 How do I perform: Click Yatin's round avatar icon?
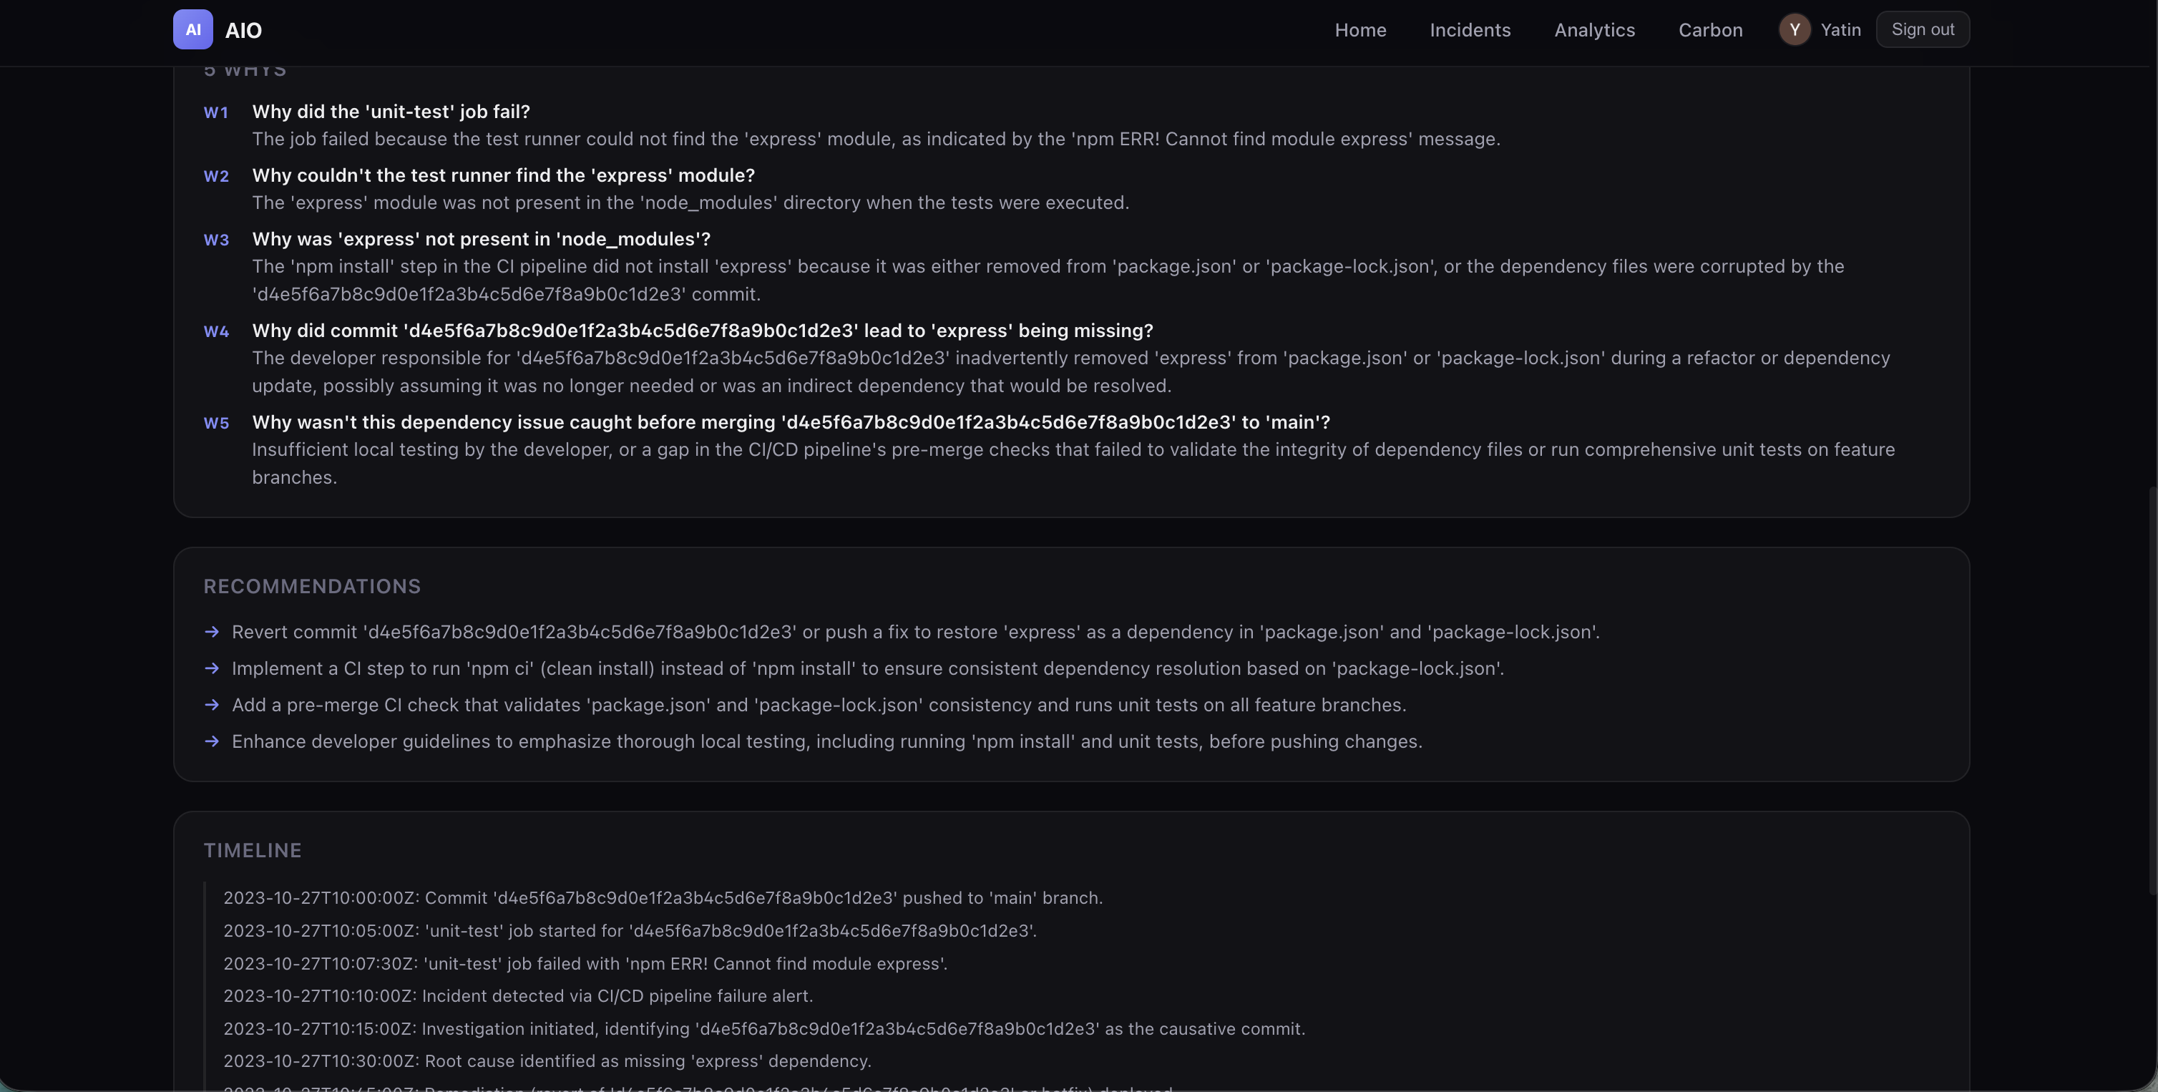(x=1795, y=30)
